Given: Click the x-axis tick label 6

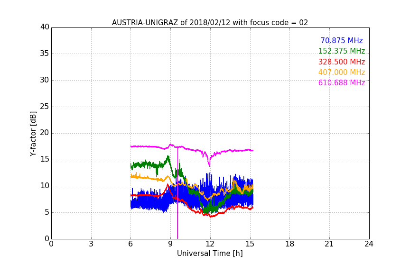Looking at the screenshot, I should click(131, 244).
